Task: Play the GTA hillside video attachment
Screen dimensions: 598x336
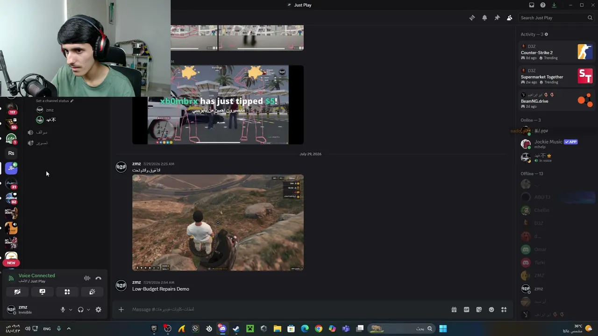Action: coord(218,223)
